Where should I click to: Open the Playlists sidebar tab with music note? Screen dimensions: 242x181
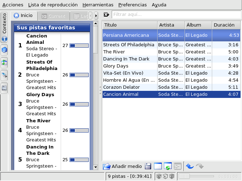4,63
